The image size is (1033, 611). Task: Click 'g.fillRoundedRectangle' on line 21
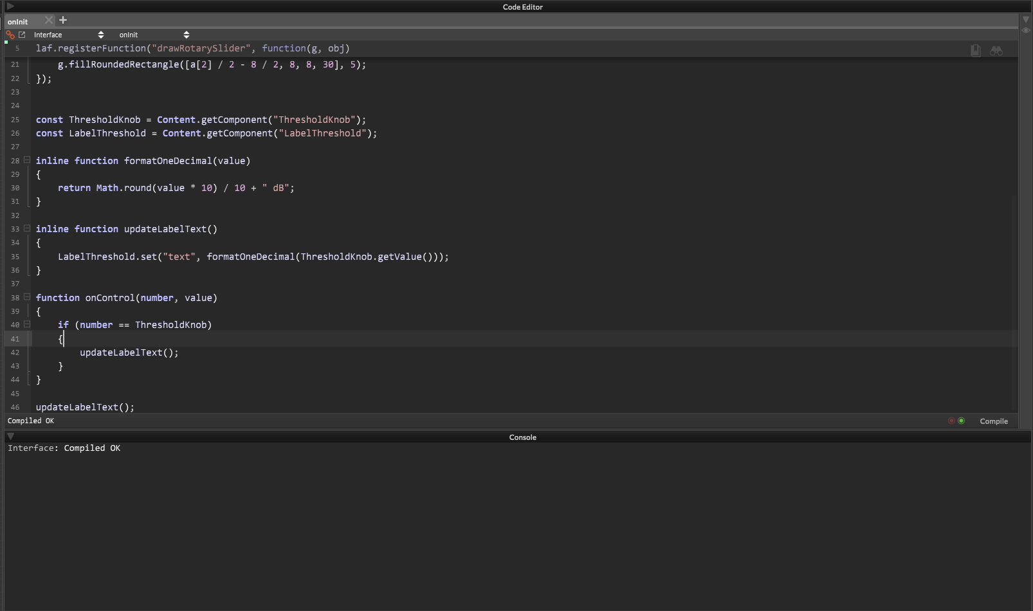(118, 64)
